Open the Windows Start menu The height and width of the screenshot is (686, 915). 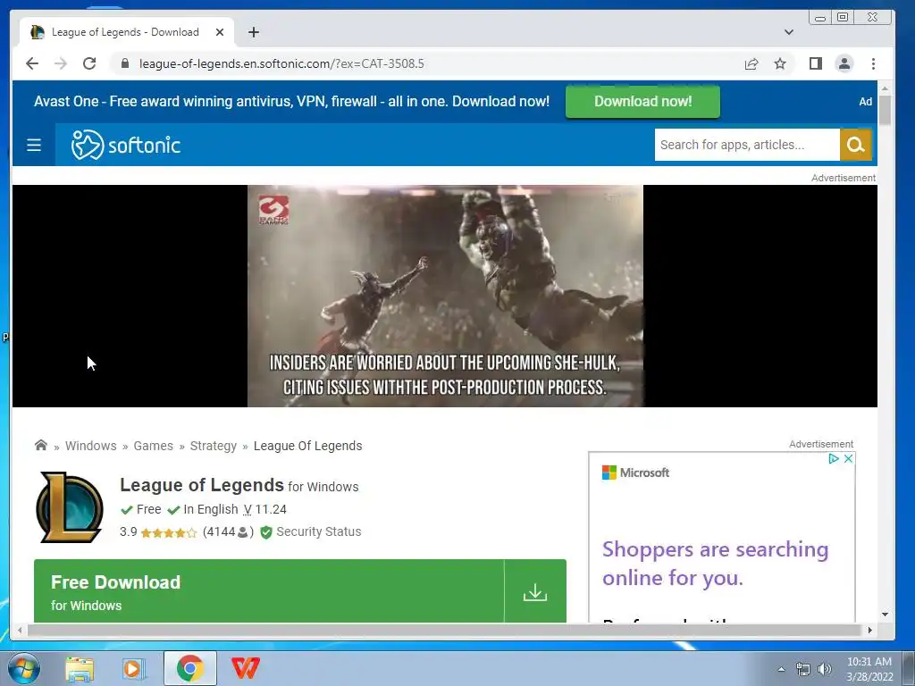click(24, 668)
